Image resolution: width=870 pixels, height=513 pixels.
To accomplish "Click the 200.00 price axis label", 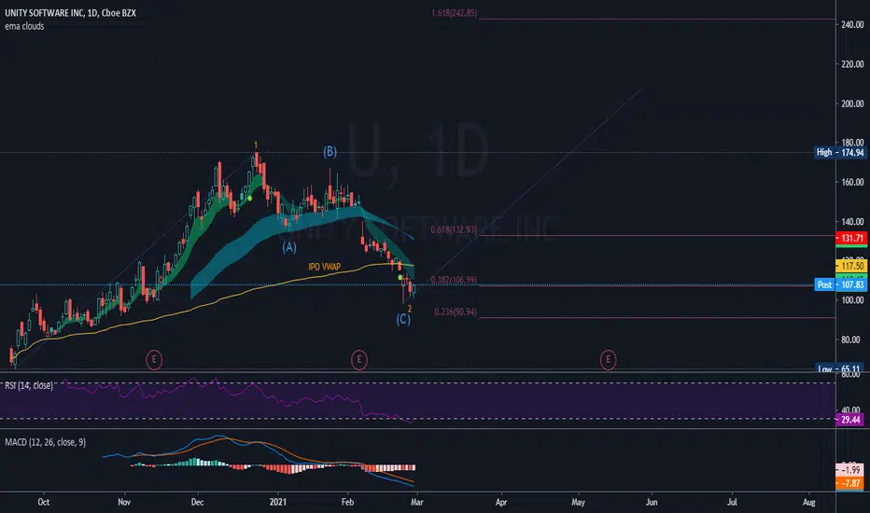I will (852, 104).
